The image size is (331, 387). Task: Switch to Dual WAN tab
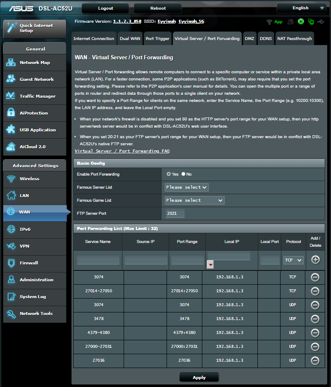[x=130, y=38]
